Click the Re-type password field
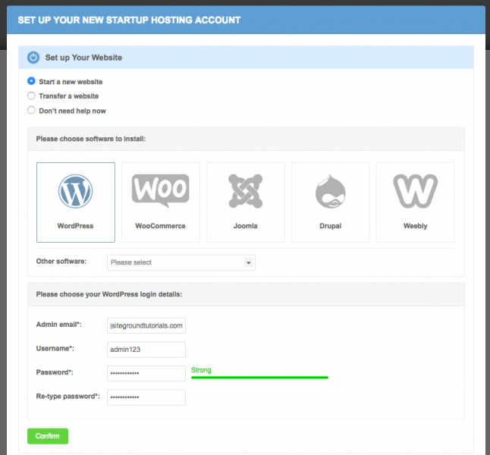This screenshot has width=490, height=455. point(146,397)
